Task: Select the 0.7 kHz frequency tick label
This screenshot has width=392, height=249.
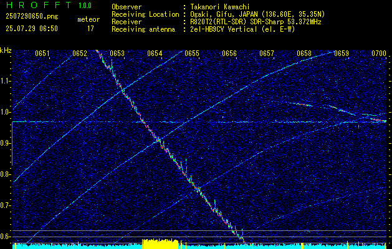Action: (6, 205)
